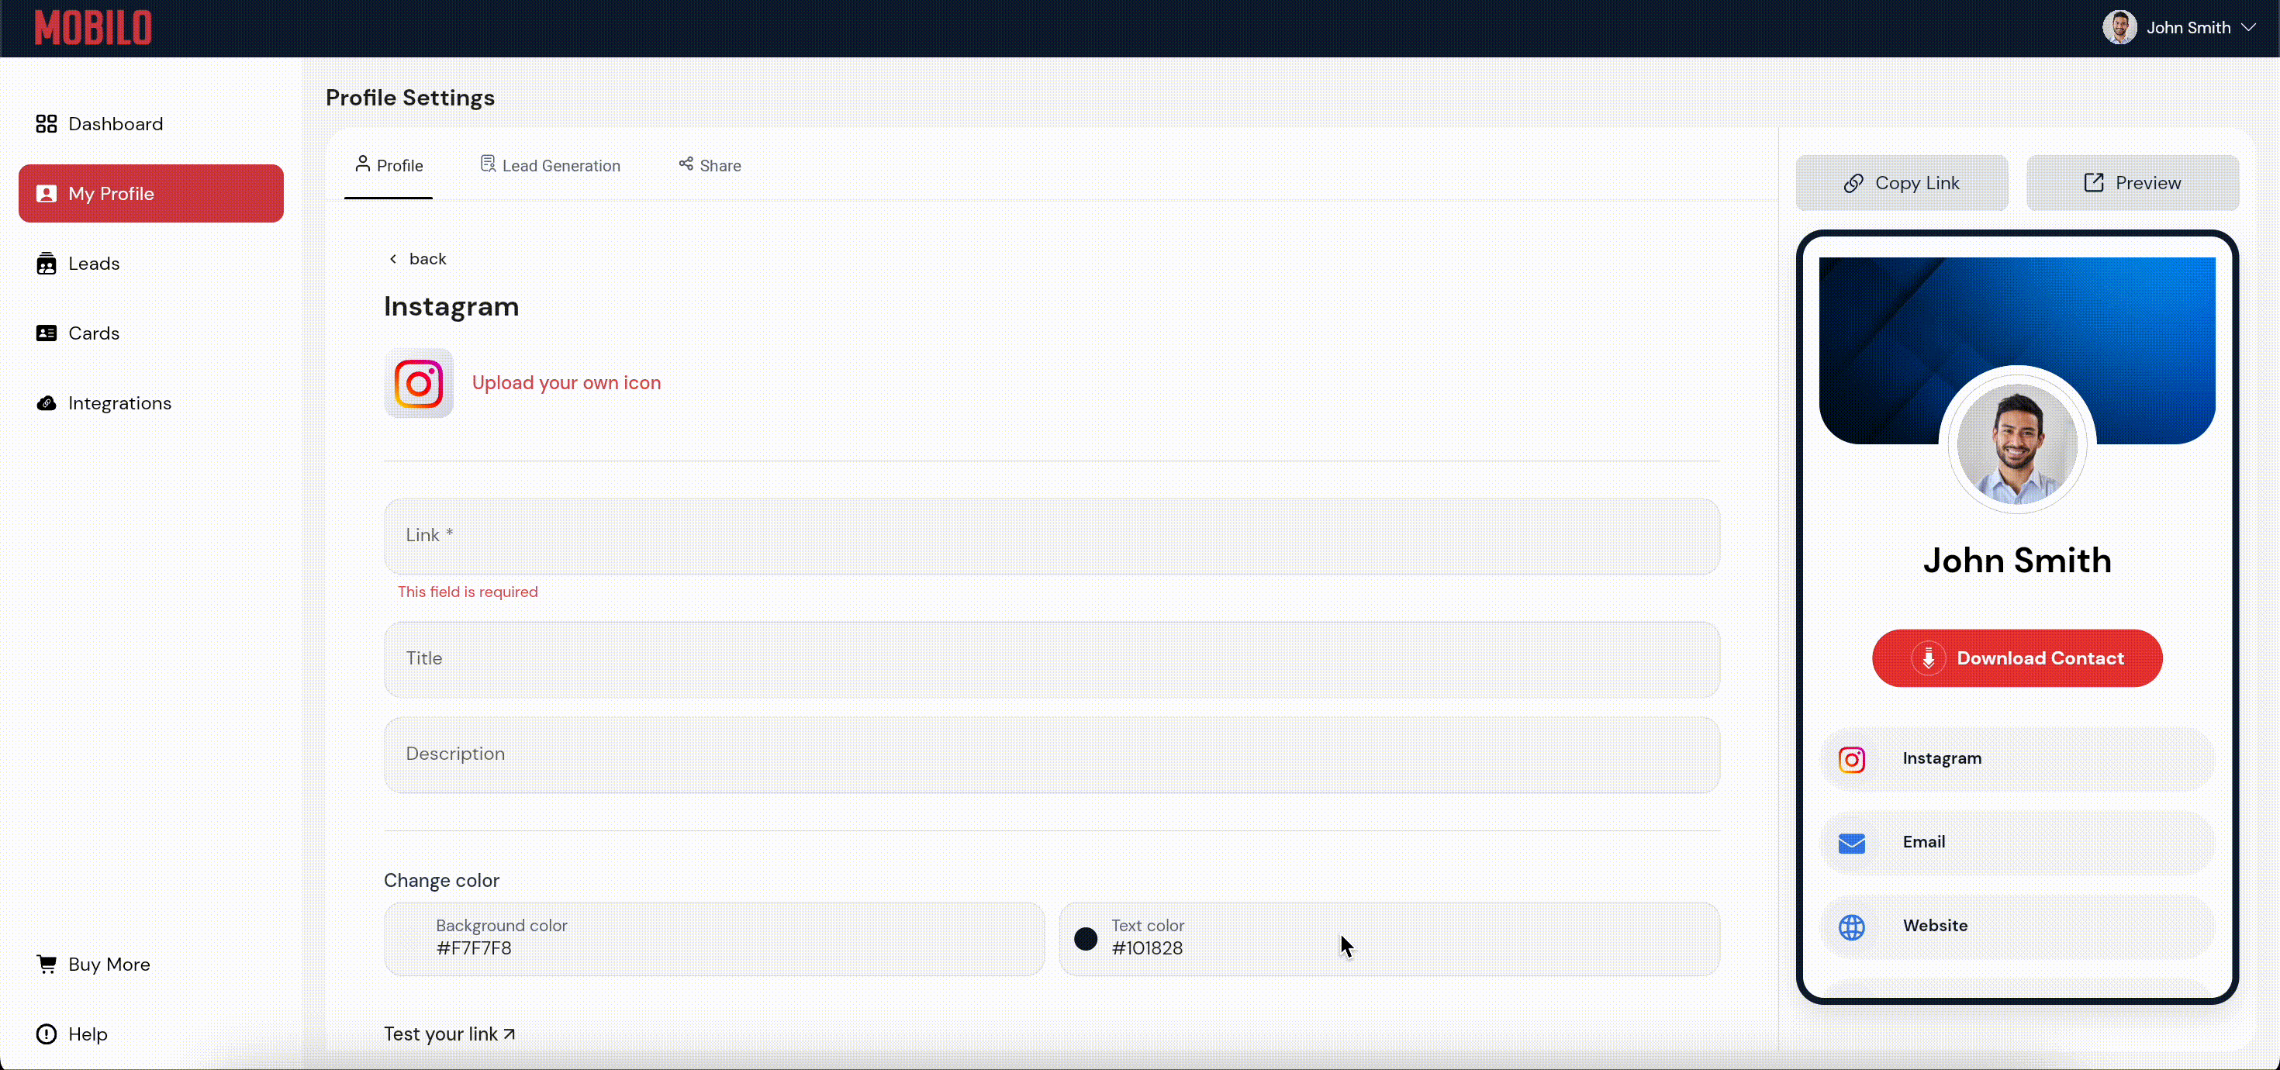Focus the Link input field

[x=1052, y=537]
